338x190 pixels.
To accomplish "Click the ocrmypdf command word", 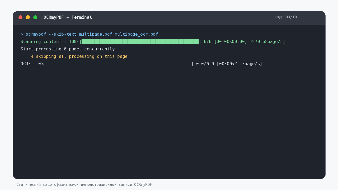I will coord(36,34).
